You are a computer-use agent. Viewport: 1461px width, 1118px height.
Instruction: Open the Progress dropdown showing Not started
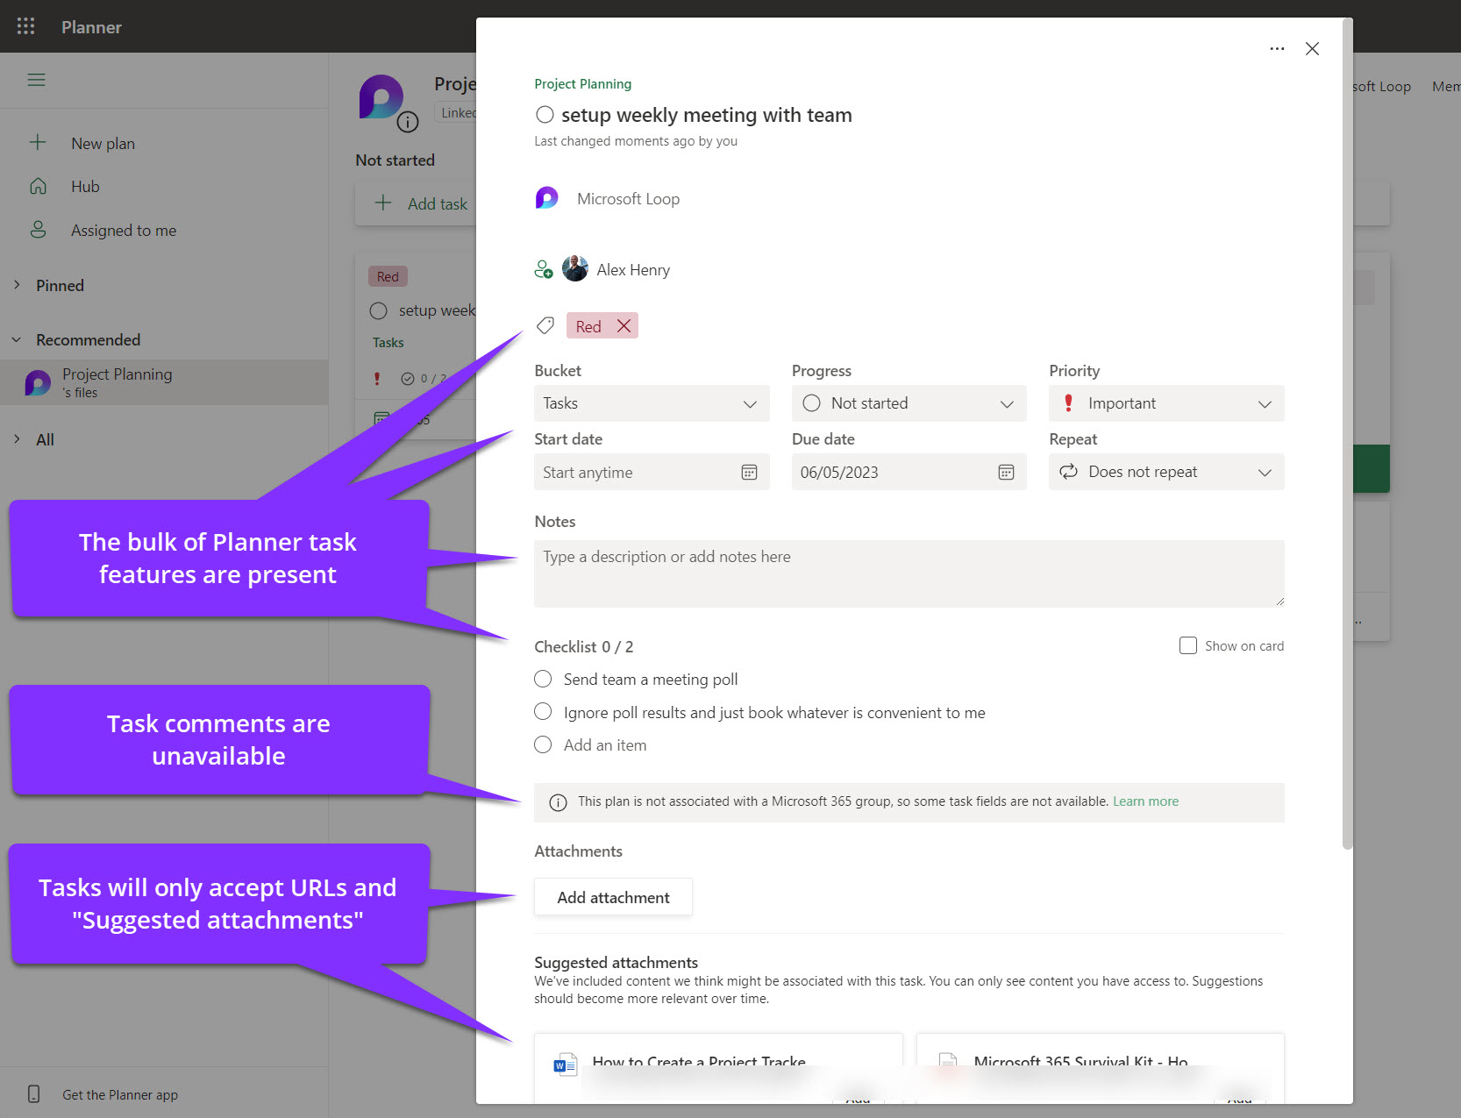click(x=909, y=403)
